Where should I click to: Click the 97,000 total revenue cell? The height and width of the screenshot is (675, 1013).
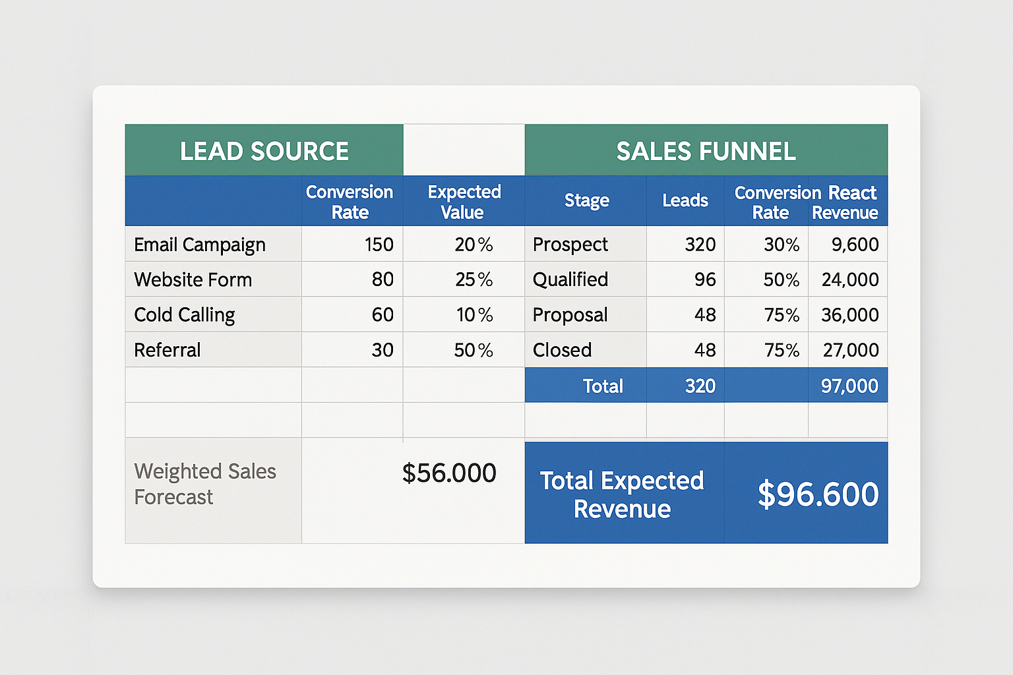[x=848, y=385]
